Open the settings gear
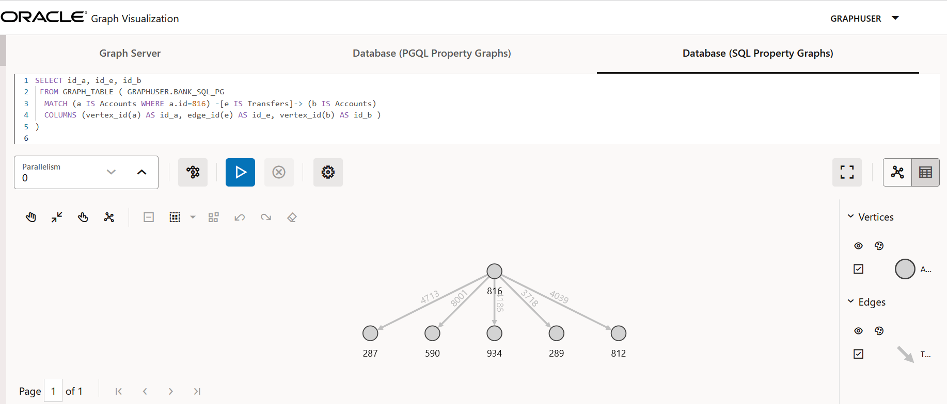 pos(328,172)
